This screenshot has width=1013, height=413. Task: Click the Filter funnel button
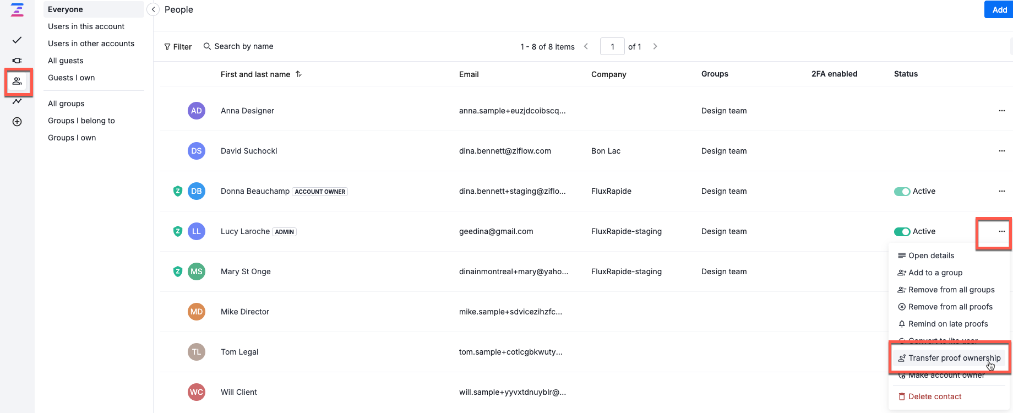(x=178, y=47)
